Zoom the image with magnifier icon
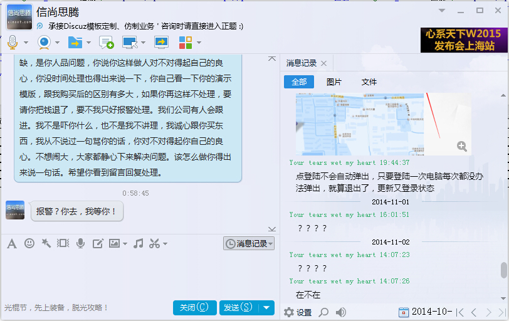 click(461, 146)
